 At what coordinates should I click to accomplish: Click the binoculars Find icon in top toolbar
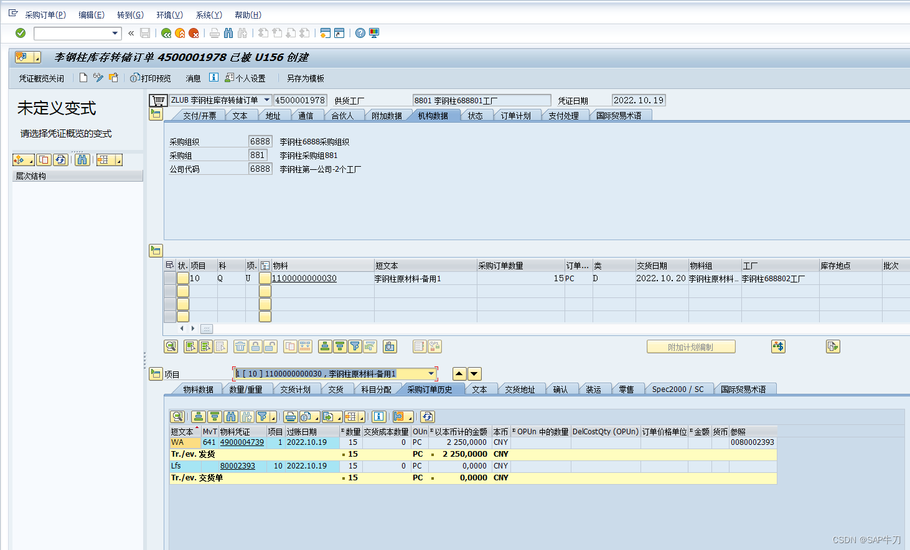(x=228, y=33)
